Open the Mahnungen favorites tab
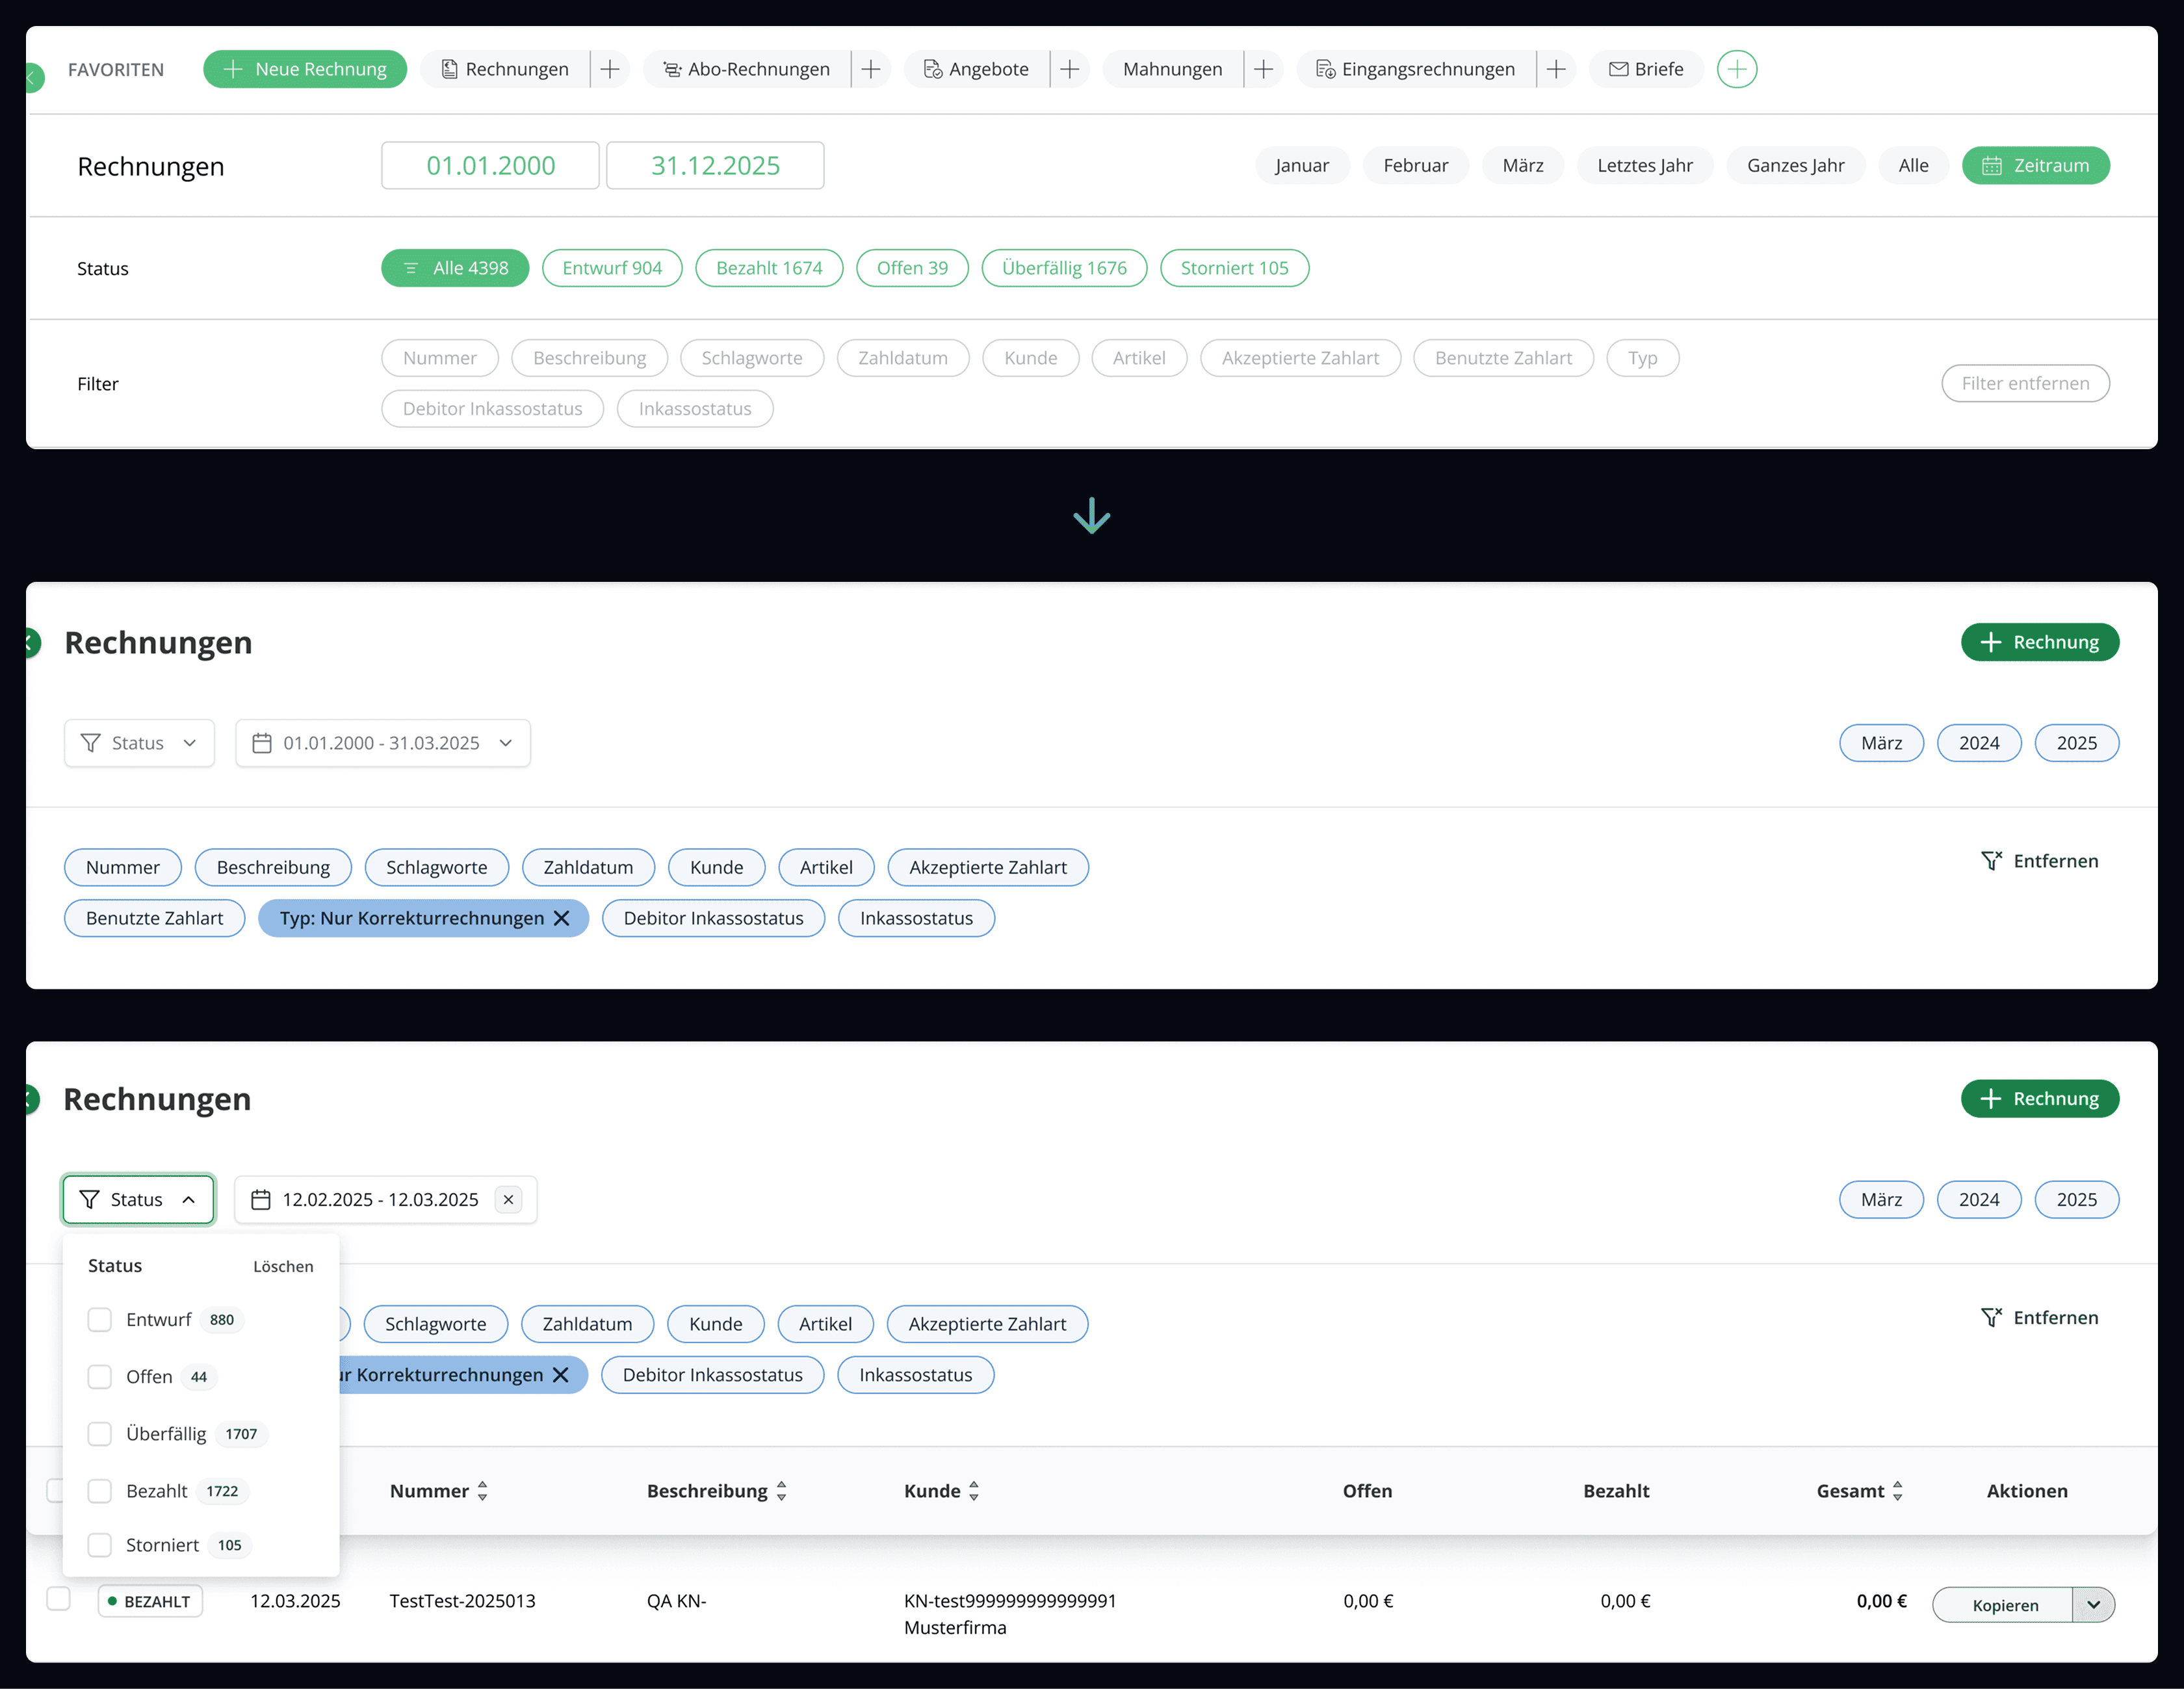2184x1689 pixels. [1172, 69]
